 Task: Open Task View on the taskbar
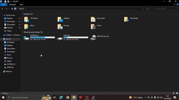55,97
